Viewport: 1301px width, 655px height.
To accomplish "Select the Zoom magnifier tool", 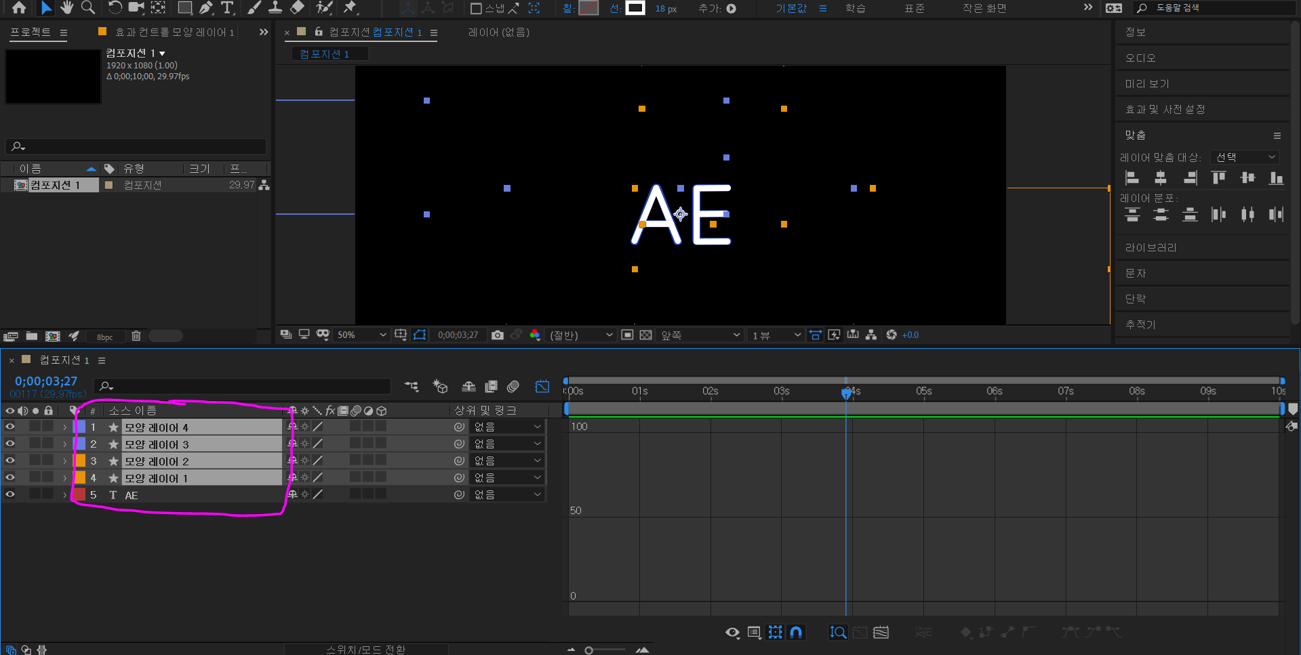I will tap(88, 8).
